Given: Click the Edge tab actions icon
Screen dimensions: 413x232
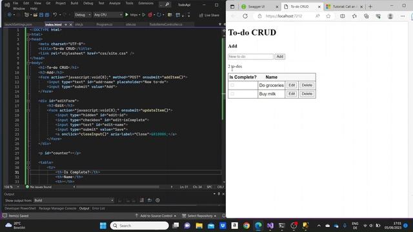Looking at the screenshot, I should point(232,6).
